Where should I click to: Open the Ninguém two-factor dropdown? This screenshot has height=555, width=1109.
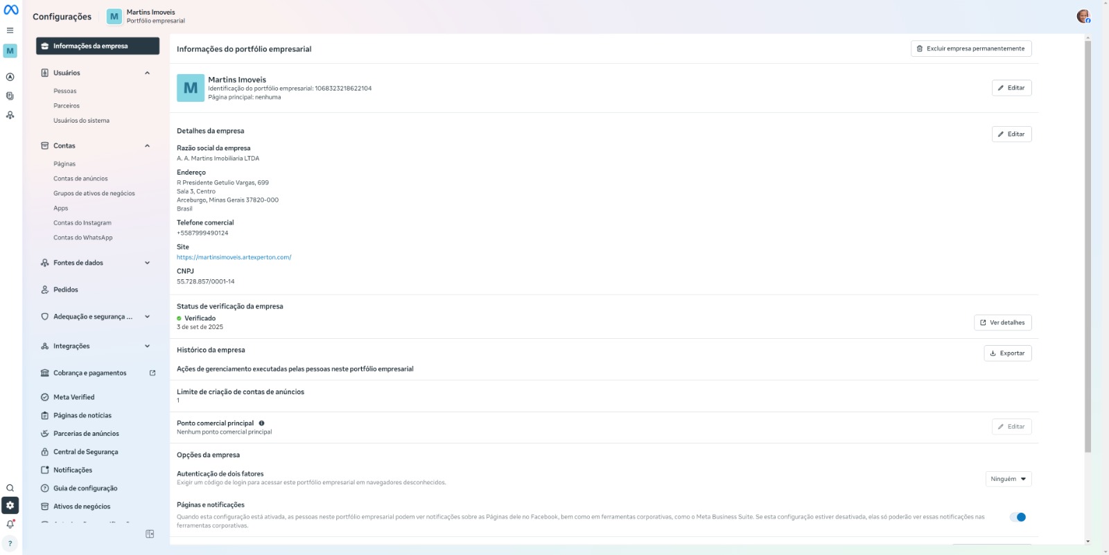click(1008, 479)
